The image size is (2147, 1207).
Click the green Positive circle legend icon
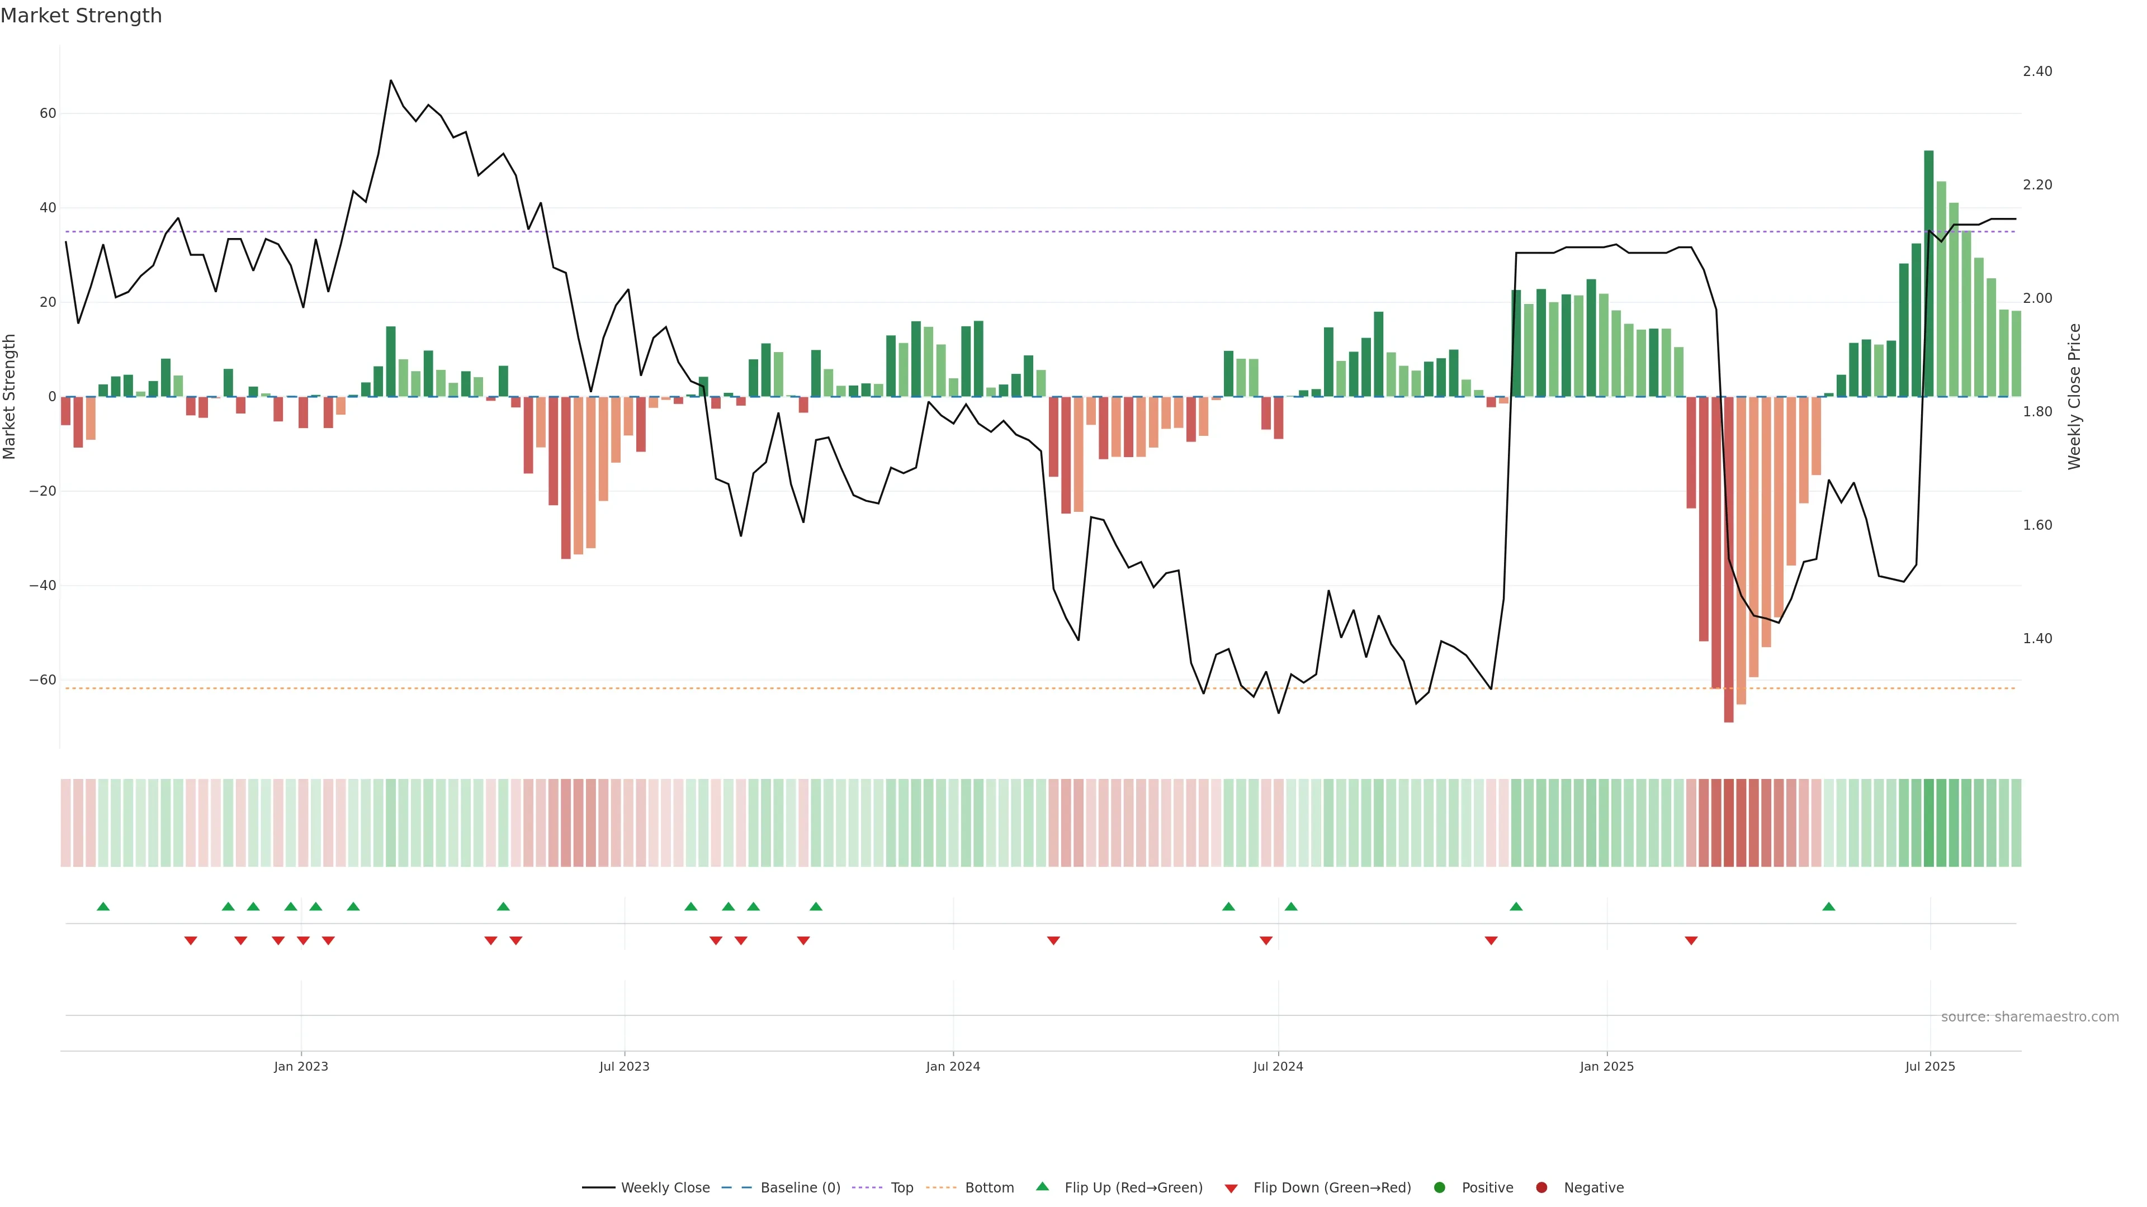tap(1439, 1187)
